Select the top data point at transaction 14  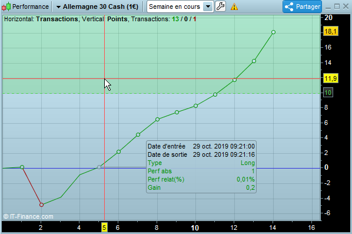[x=273, y=32]
